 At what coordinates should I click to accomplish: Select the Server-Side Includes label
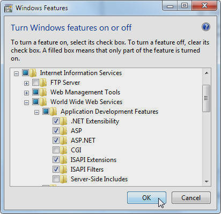click(x=99, y=179)
